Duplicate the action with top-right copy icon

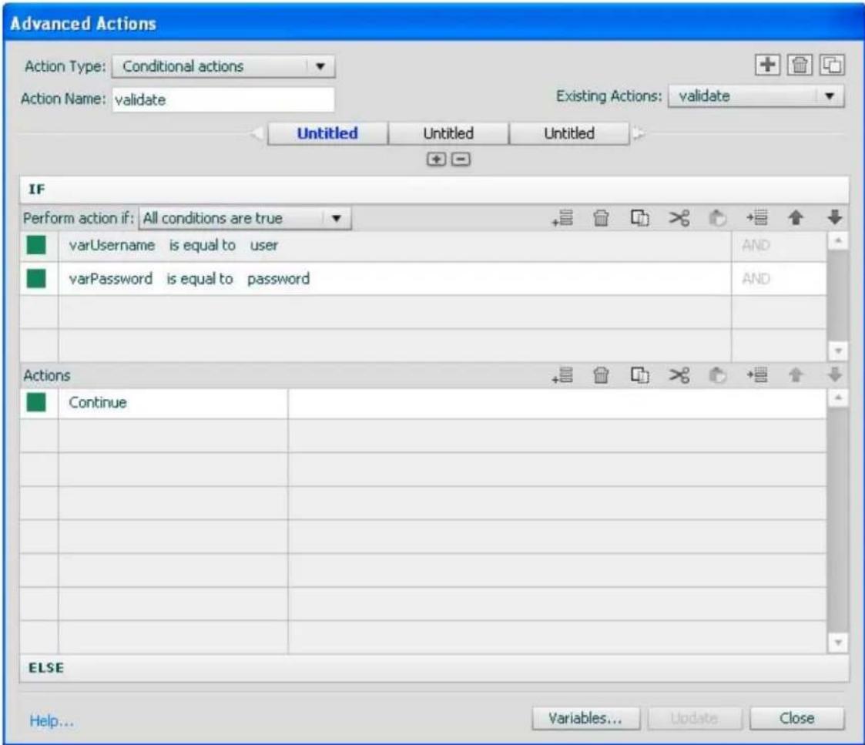[832, 65]
